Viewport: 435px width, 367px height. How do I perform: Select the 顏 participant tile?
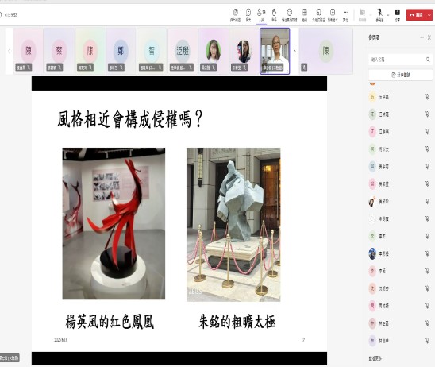pyautogui.click(x=29, y=51)
